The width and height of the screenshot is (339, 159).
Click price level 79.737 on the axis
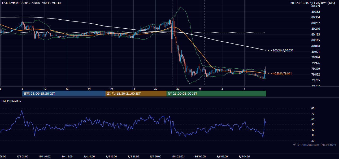[x=315, y=86]
